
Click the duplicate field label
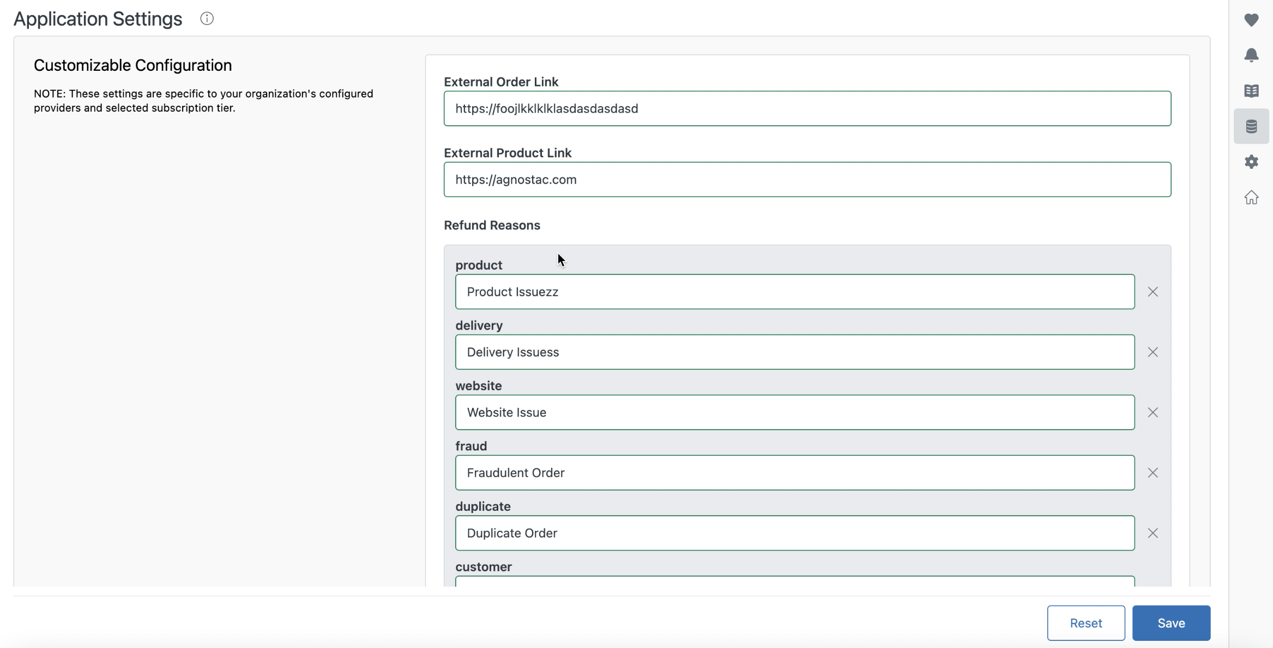click(x=483, y=507)
